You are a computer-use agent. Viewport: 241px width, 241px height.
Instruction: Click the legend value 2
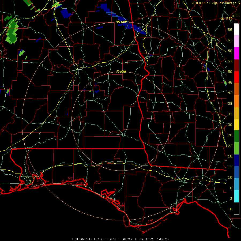pyautogui.click(x=231, y=199)
